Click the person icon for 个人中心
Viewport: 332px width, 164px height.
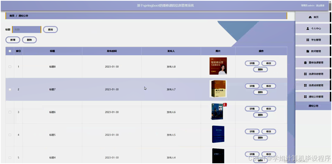pyautogui.click(x=308, y=29)
